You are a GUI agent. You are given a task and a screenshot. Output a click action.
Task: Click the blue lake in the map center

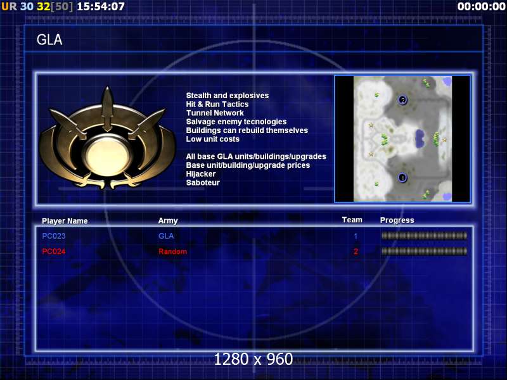[x=420, y=137]
